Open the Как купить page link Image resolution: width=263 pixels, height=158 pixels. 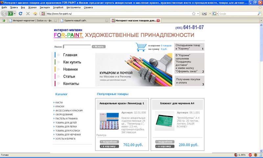point(72,62)
